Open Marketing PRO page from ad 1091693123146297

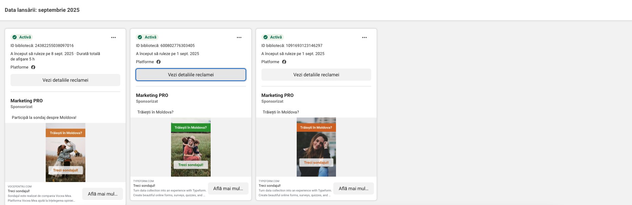277,95
